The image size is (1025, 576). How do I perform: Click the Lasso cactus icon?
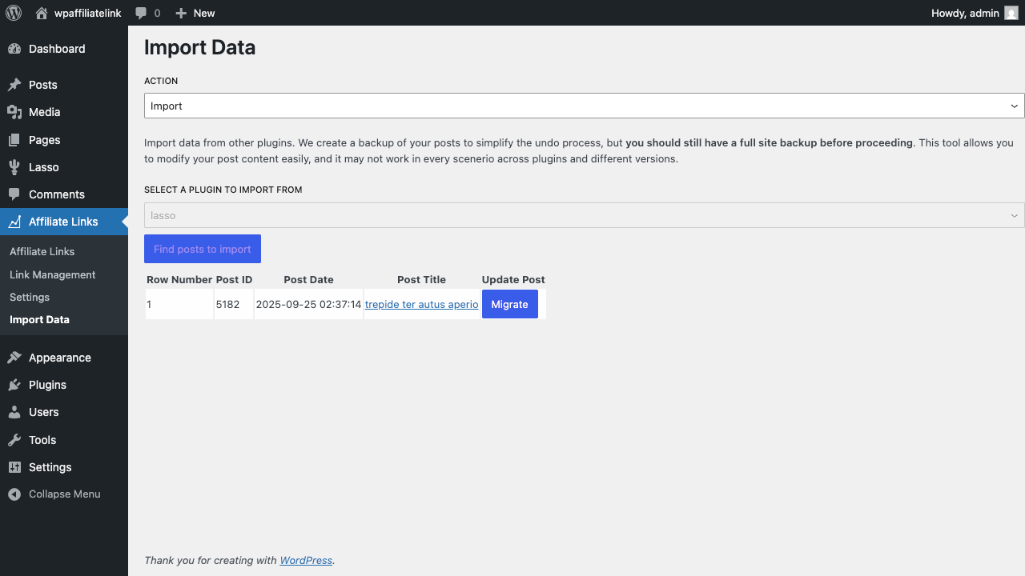click(x=14, y=167)
